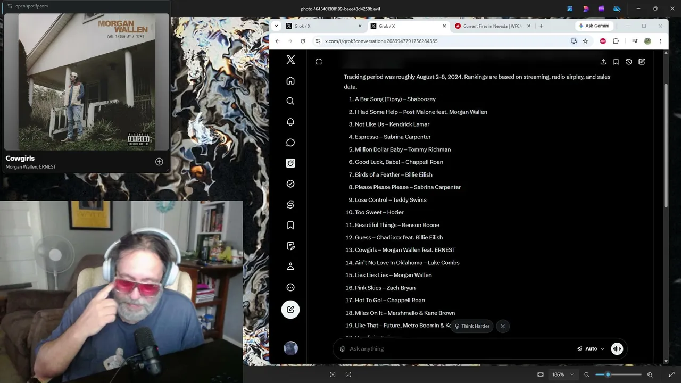This screenshot has height=383, width=681.
Task: Open Profile icon in X sidebar
Action: pos(290,267)
